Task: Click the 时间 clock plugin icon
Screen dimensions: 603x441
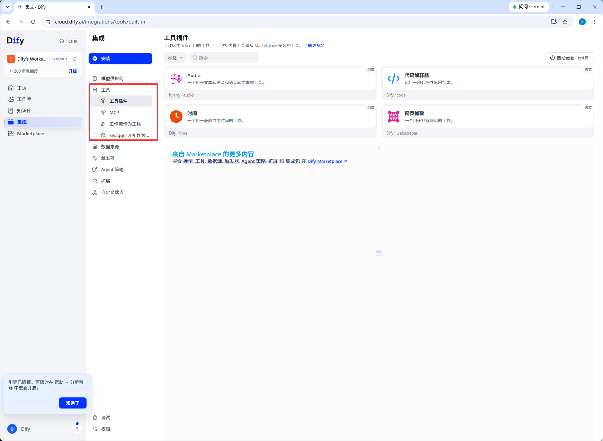Action: point(176,117)
